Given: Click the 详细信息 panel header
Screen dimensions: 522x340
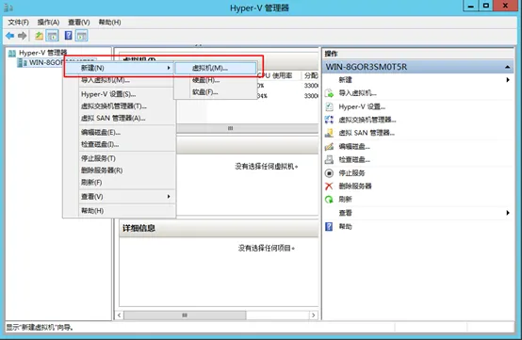Looking at the screenshot, I should click(219, 228).
